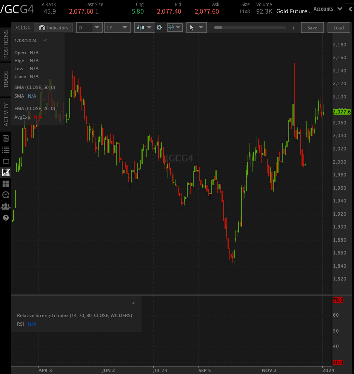354x374 pixels.
Task: Click the 2024 date axis label
Action: click(328, 370)
